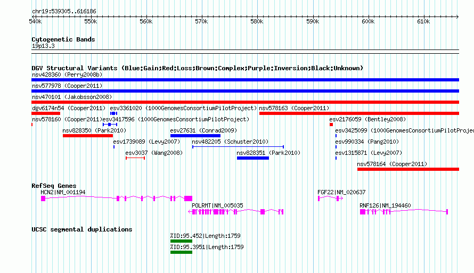Click the 560k ruler label
The width and height of the screenshot is (474, 273).
click(x=146, y=21)
